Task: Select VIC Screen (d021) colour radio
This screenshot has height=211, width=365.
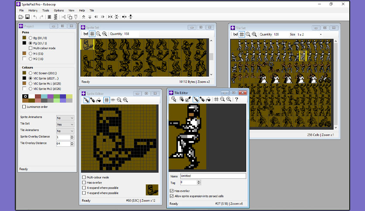Action: (31, 73)
